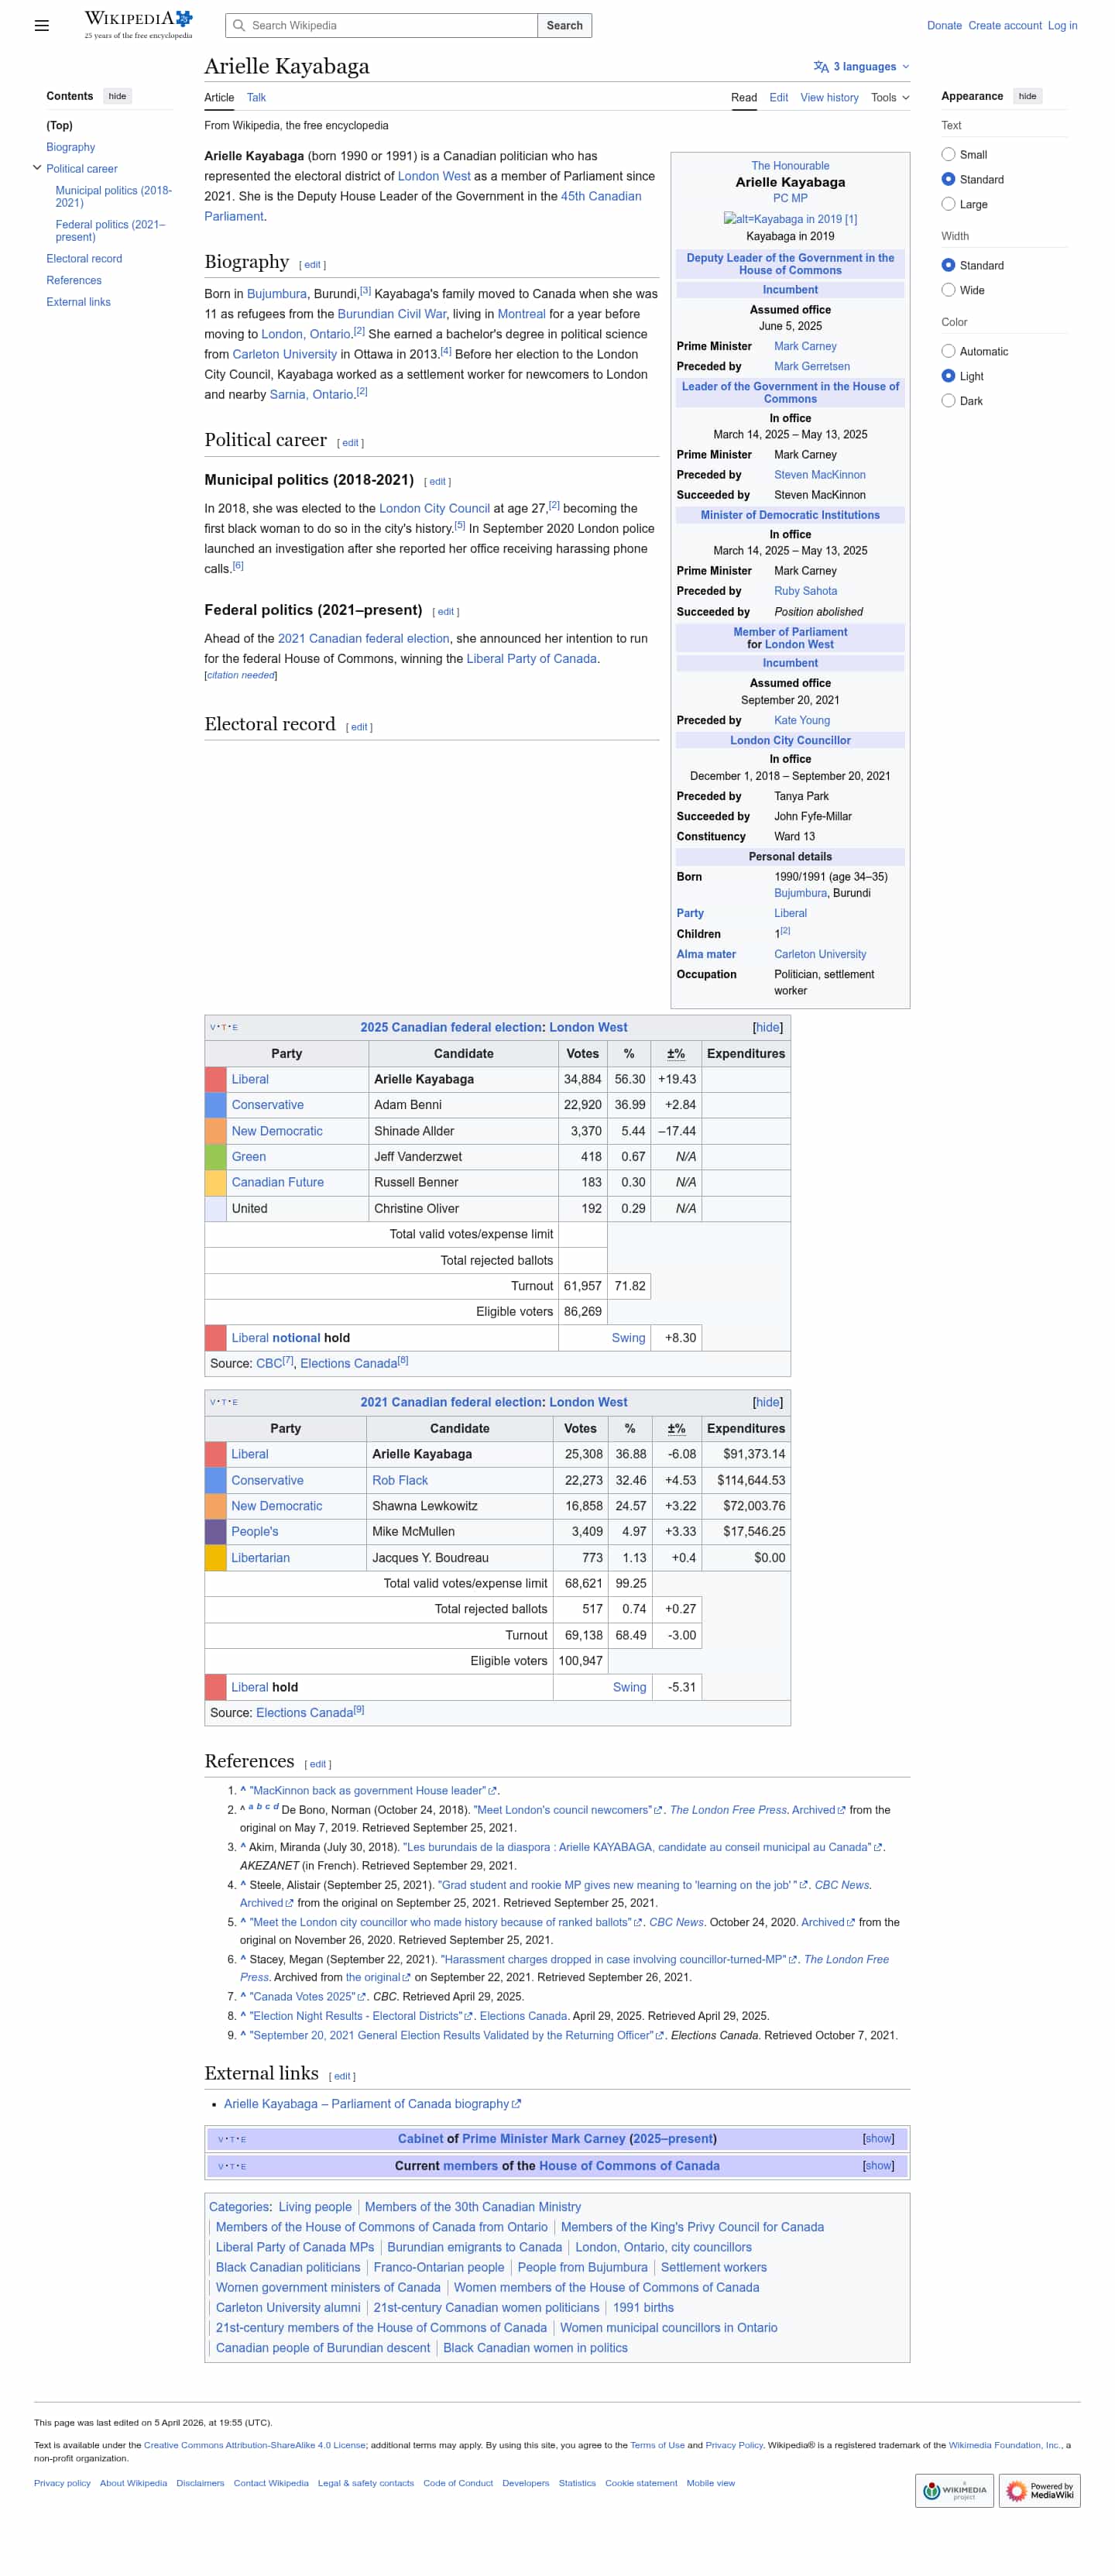This screenshot has width=1115, height=2576.
Task: Show the Current members of House of Commons navbox
Action: tap(878, 2166)
